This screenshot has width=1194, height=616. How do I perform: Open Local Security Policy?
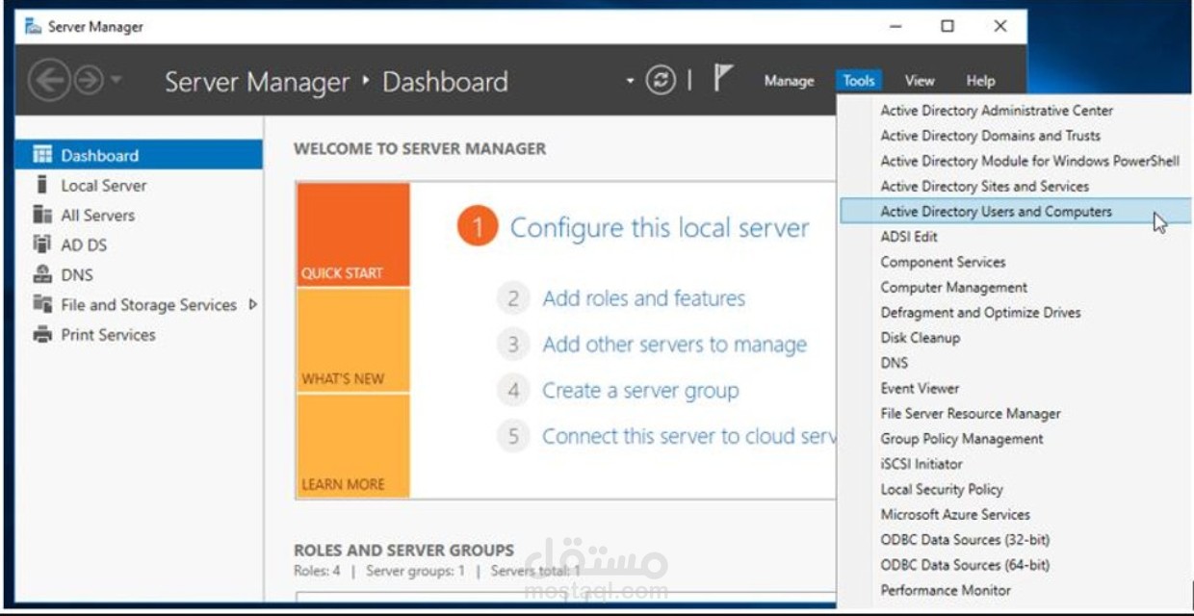tap(941, 489)
